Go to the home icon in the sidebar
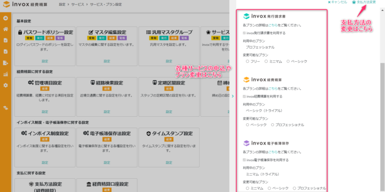This screenshot has height=192, width=385. coord(5,29)
